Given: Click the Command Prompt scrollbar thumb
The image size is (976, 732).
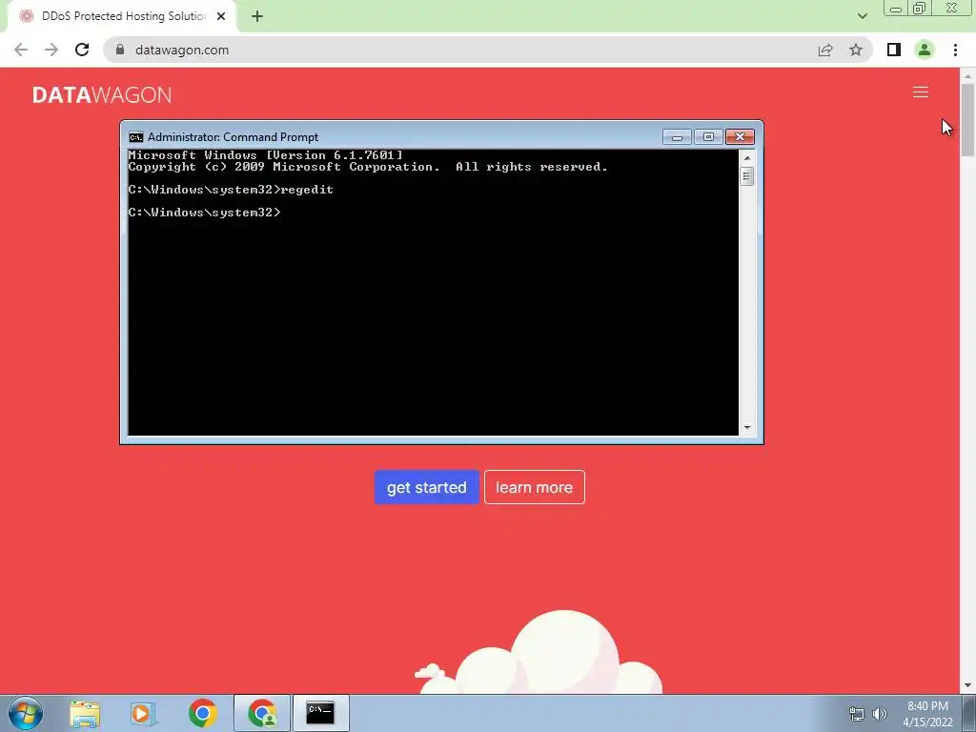Looking at the screenshot, I should click(x=747, y=176).
